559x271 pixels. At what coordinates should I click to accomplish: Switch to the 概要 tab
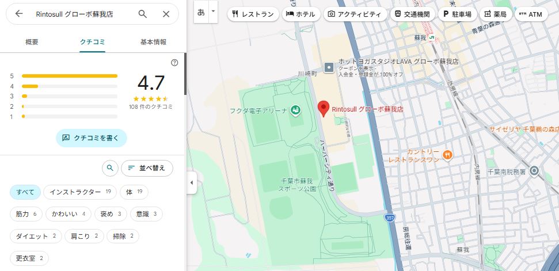click(x=32, y=42)
